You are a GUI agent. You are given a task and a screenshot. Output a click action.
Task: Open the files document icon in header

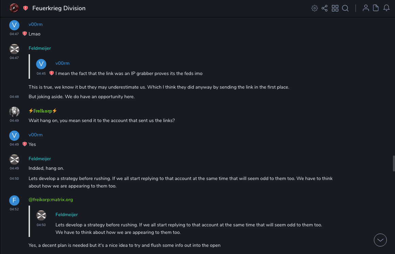point(376,8)
